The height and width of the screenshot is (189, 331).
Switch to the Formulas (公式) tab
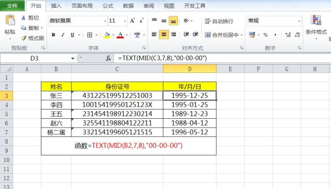108,6
